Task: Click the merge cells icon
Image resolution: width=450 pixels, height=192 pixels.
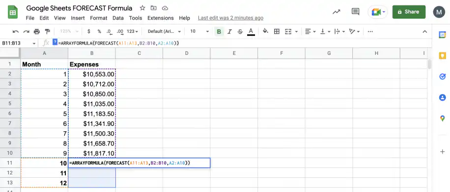Action: click(288, 31)
